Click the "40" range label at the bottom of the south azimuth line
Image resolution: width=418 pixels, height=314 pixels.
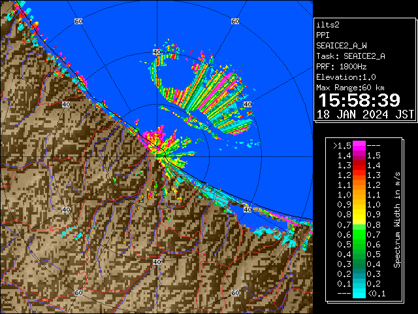(x=157, y=262)
